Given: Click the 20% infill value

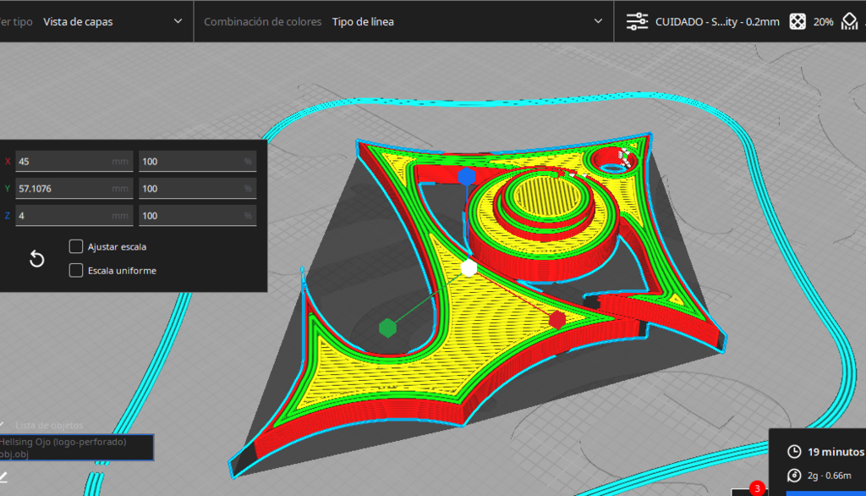Looking at the screenshot, I should (823, 22).
